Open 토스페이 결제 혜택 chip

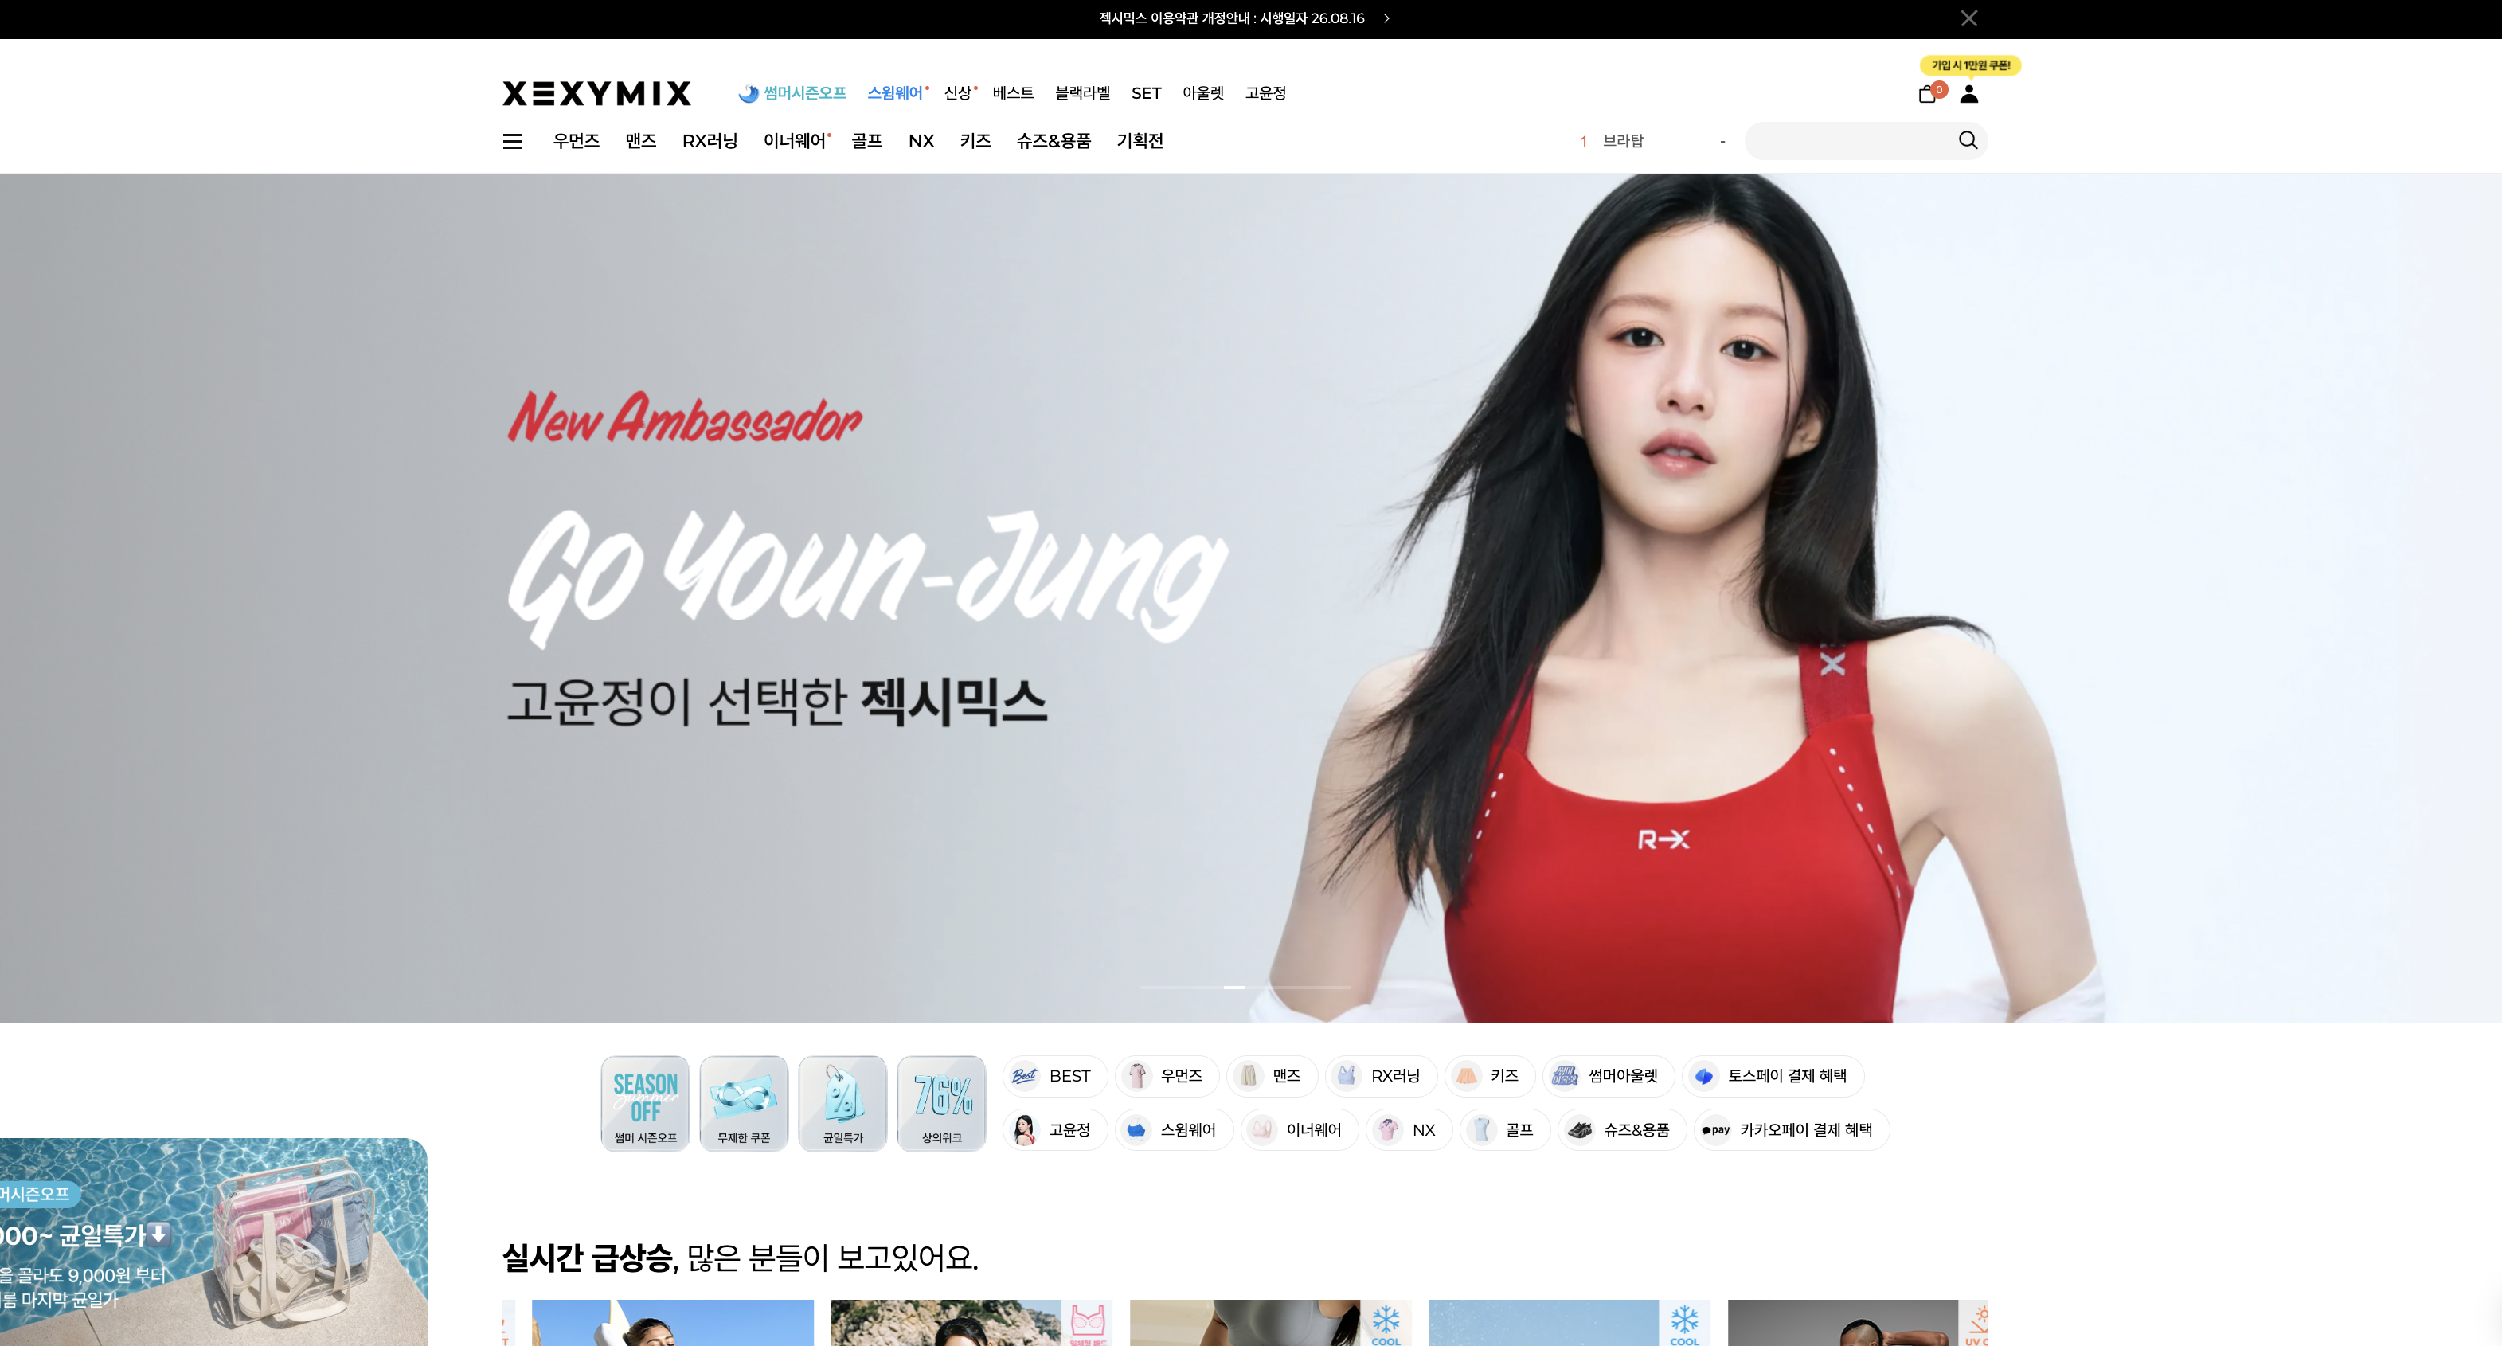(1773, 1076)
